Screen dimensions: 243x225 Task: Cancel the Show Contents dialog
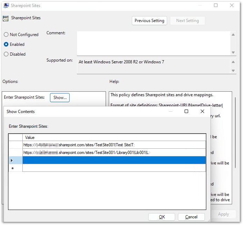191,217
